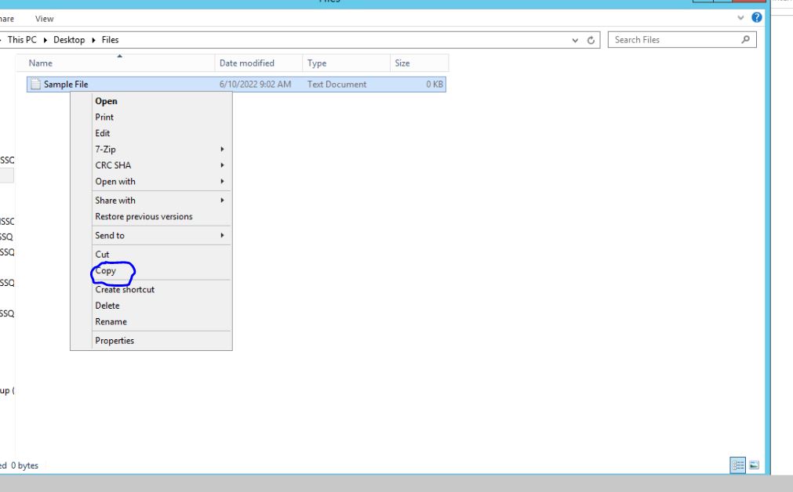Expand the Send to submenu
The height and width of the screenshot is (492, 793).
pyautogui.click(x=222, y=235)
